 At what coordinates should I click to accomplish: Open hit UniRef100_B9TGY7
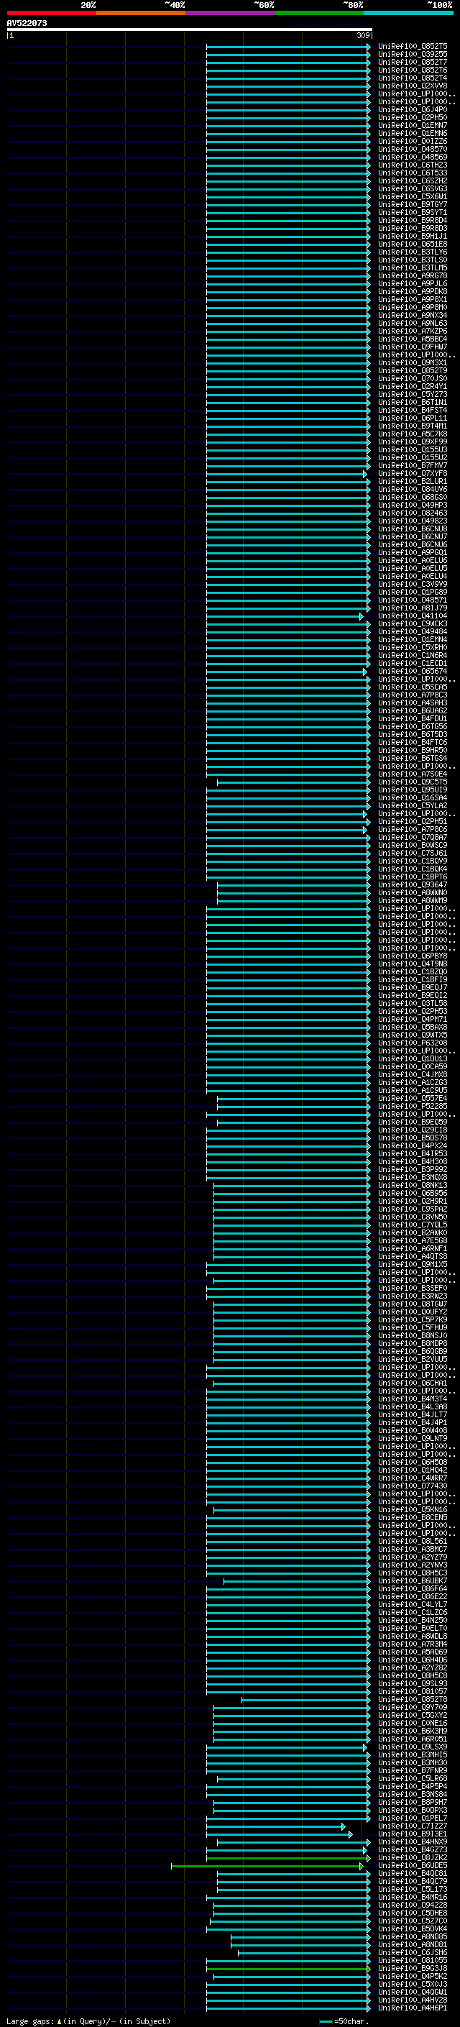(x=412, y=206)
